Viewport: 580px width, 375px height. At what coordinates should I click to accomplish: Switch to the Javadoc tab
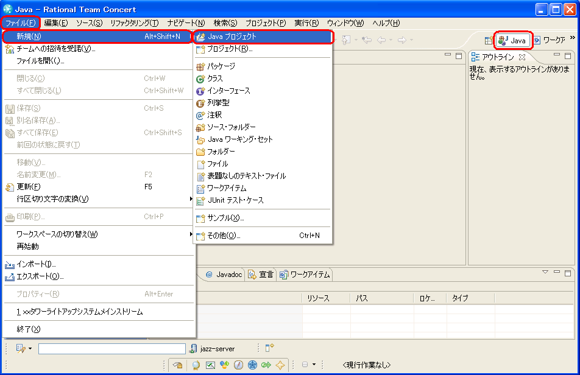(x=224, y=275)
